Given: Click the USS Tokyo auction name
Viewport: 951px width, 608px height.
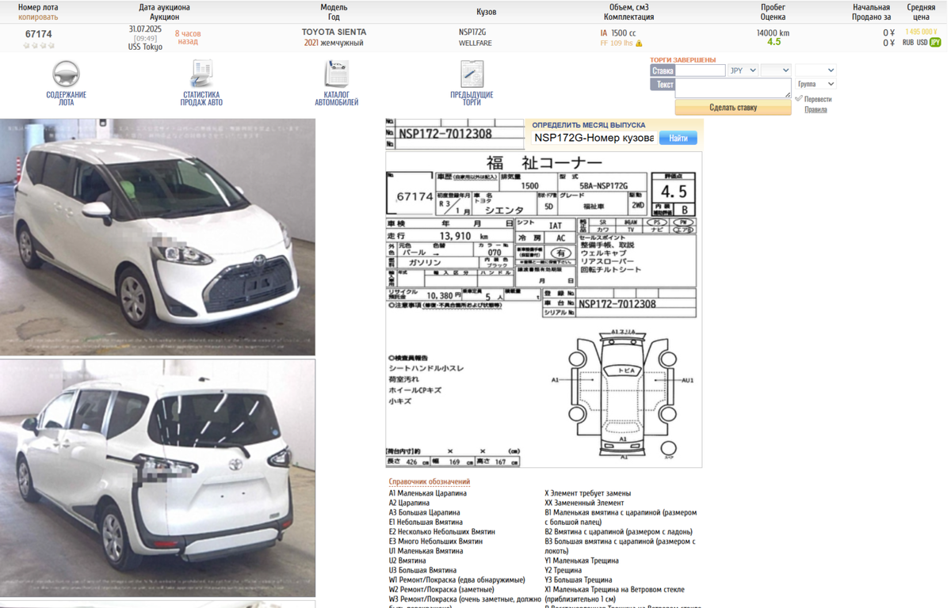Looking at the screenshot, I should point(145,47).
